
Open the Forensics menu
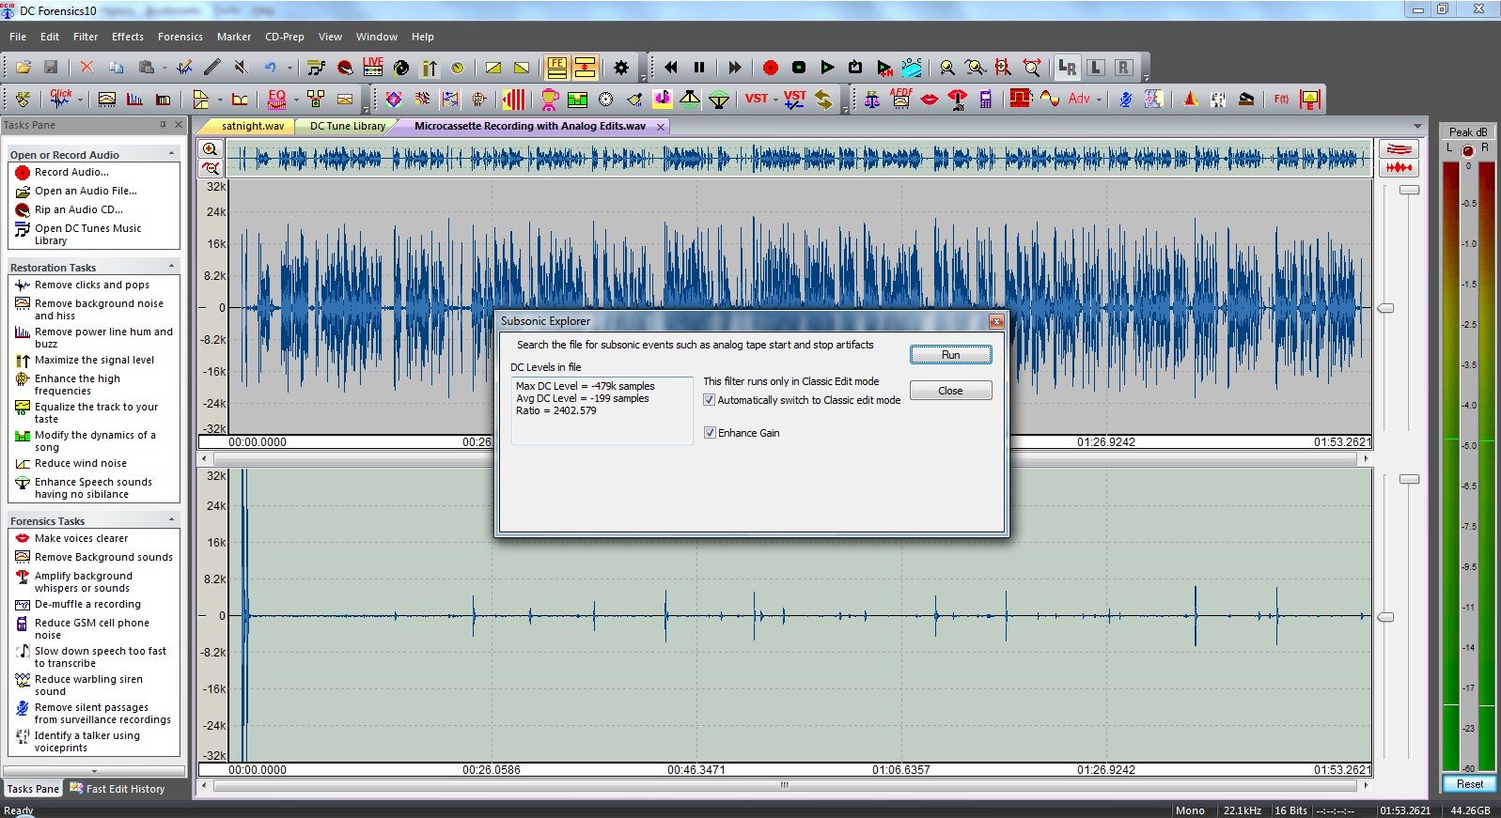coord(180,37)
